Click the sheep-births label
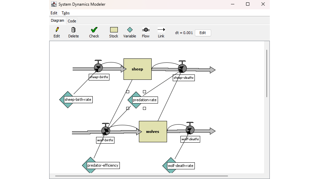This screenshot has height=179, width=319. pyautogui.click(x=99, y=77)
